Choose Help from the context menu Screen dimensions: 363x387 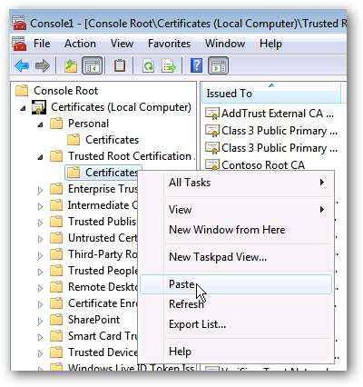pyautogui.click(x=236, y=352)
